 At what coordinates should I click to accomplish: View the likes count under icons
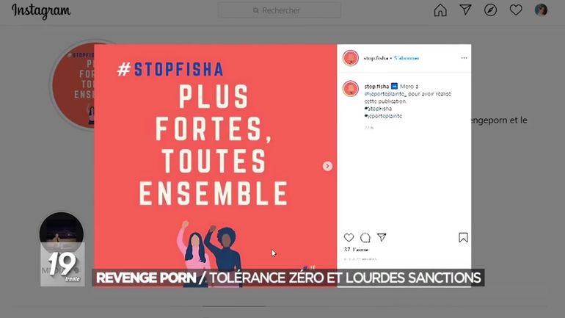[x=356, y=250]
